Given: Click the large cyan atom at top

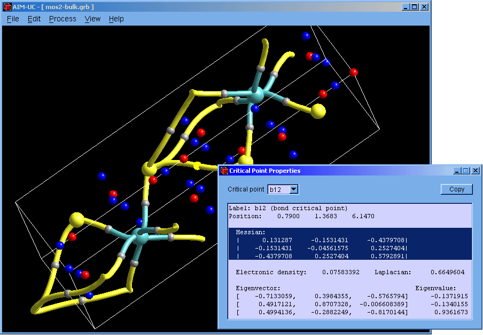Looking at the screenshot, I should click(256, 95).
